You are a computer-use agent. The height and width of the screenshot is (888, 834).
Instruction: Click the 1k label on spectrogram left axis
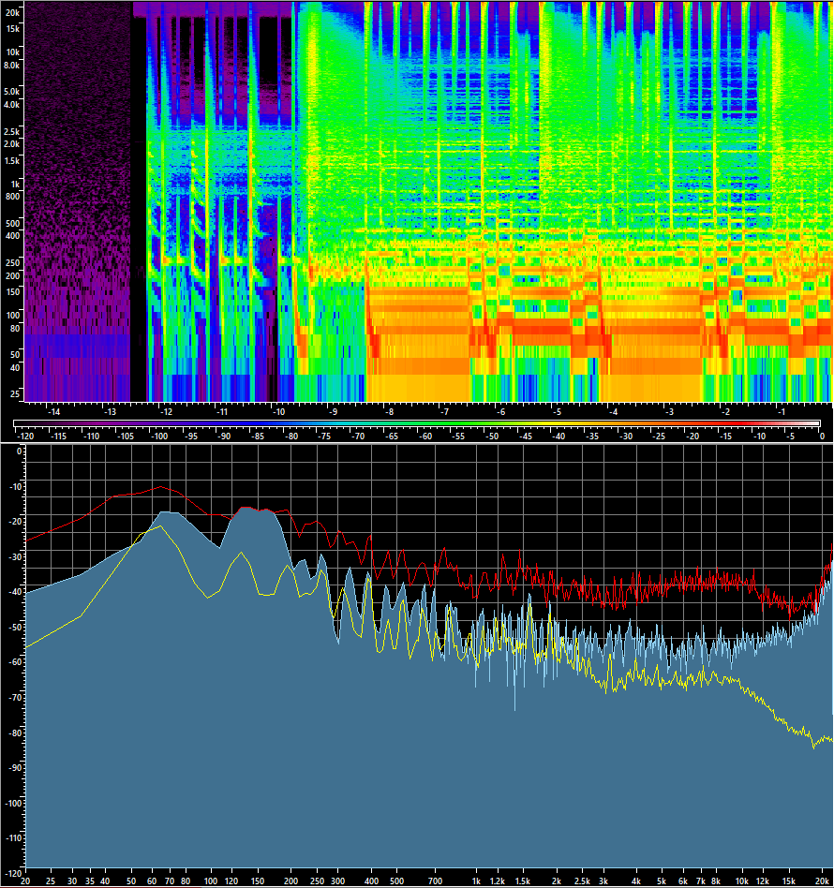click(x=15, y=184)
